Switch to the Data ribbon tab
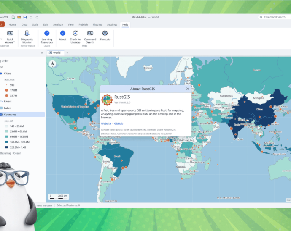The width and height of the screenshot is (291, 231). pyautogui.click(x=24, y=25)
